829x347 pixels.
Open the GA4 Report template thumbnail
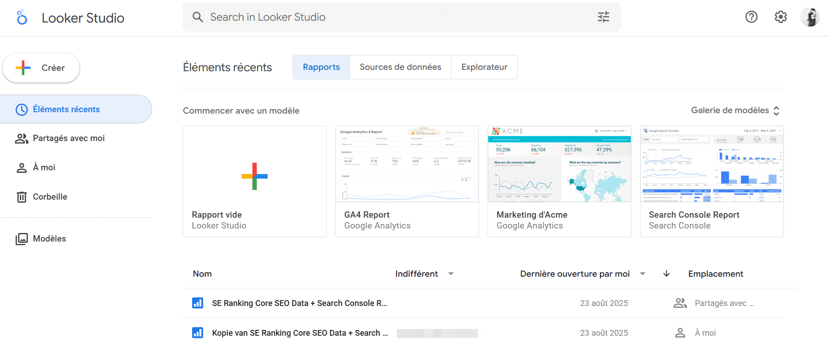click(x=407, y=164)
